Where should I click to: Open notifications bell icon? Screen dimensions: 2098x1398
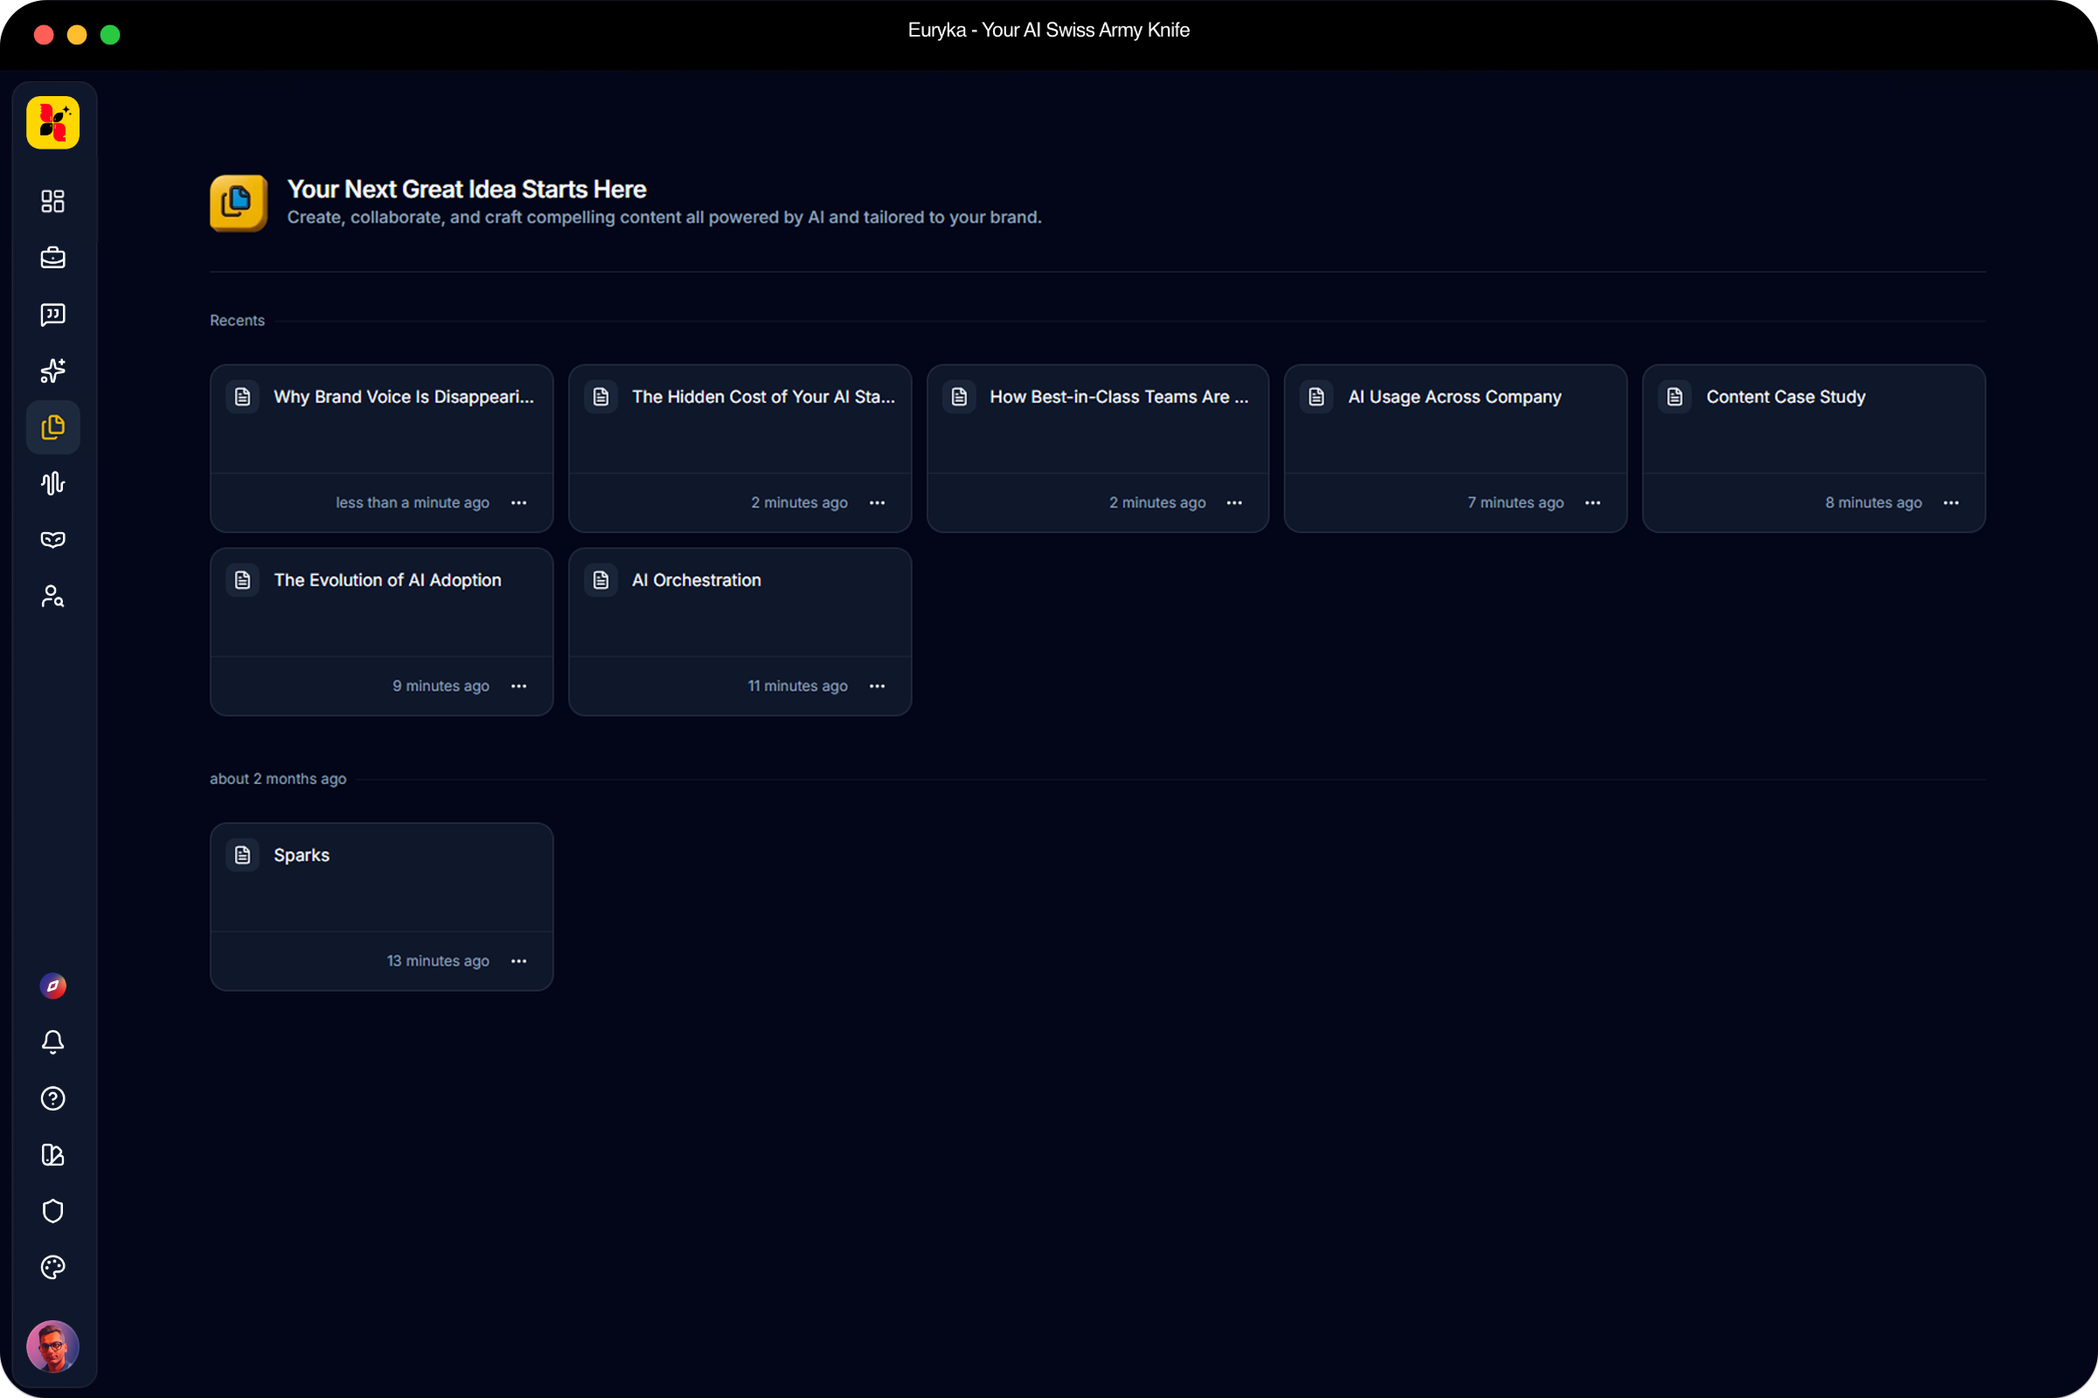point(52,1042)
